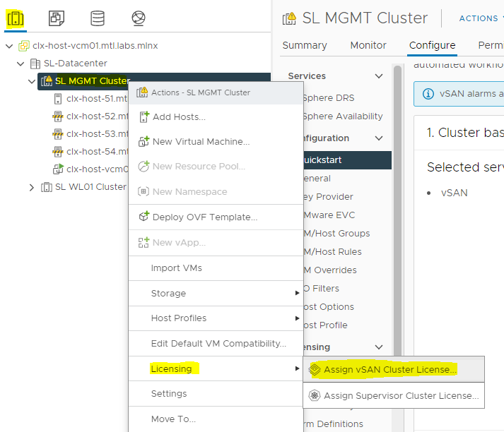
Task: Switch to the Configure tab
Action: coord(432,45)
